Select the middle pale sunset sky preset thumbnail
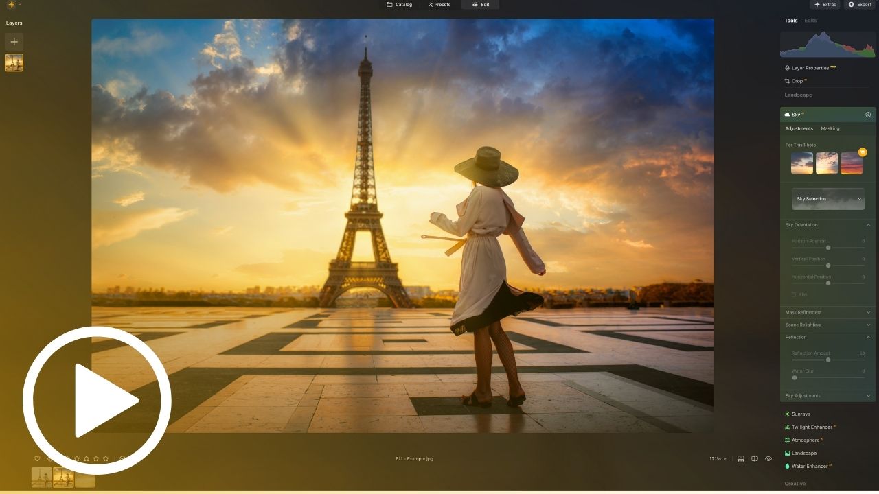 coord(827,163)
